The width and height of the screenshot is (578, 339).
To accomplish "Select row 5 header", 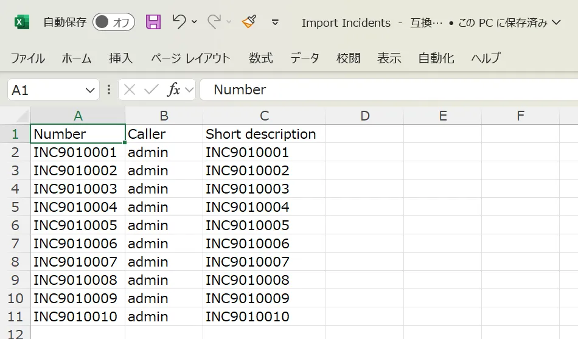I will [x=15, y=207].
